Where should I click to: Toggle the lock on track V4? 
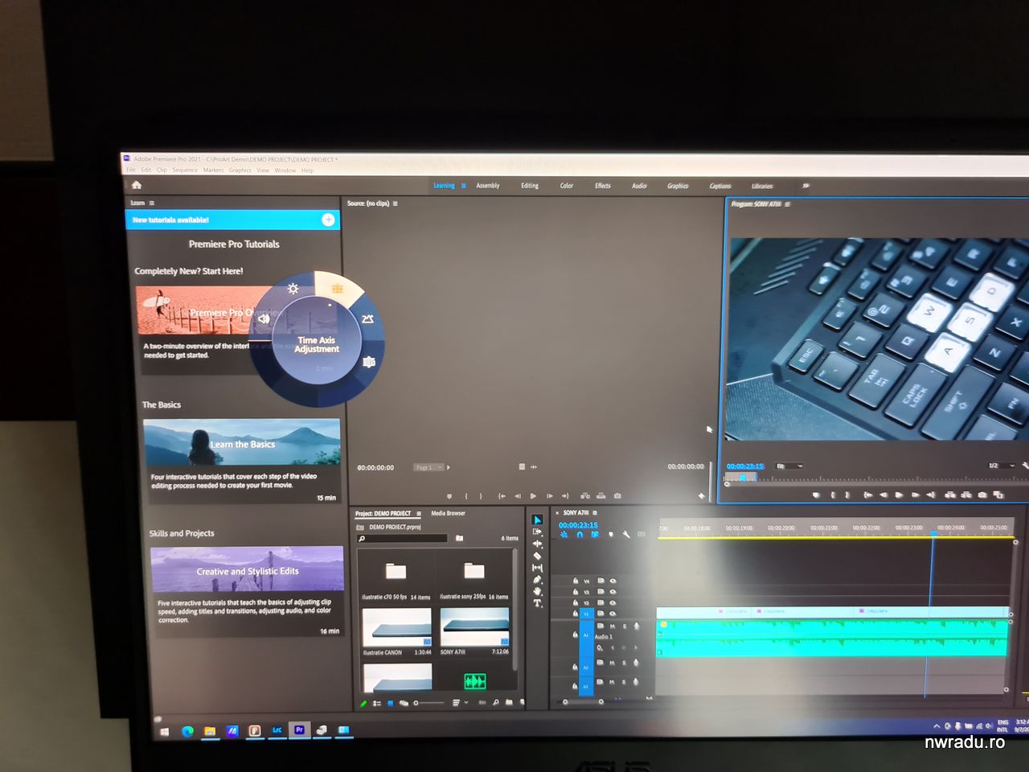(576, 581)
